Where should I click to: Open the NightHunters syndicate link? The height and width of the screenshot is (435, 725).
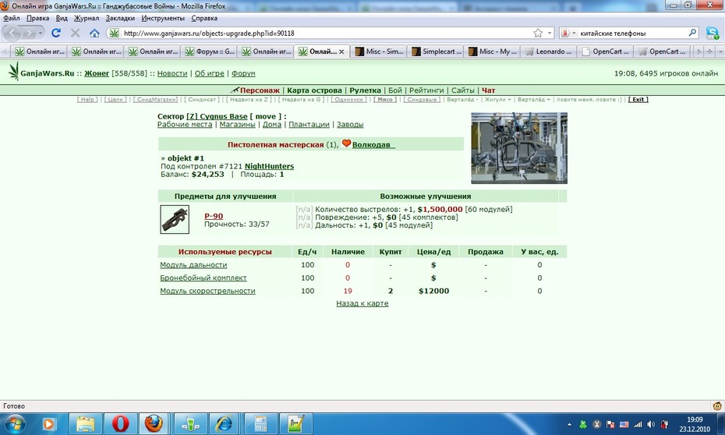click(x=269, y=166)
